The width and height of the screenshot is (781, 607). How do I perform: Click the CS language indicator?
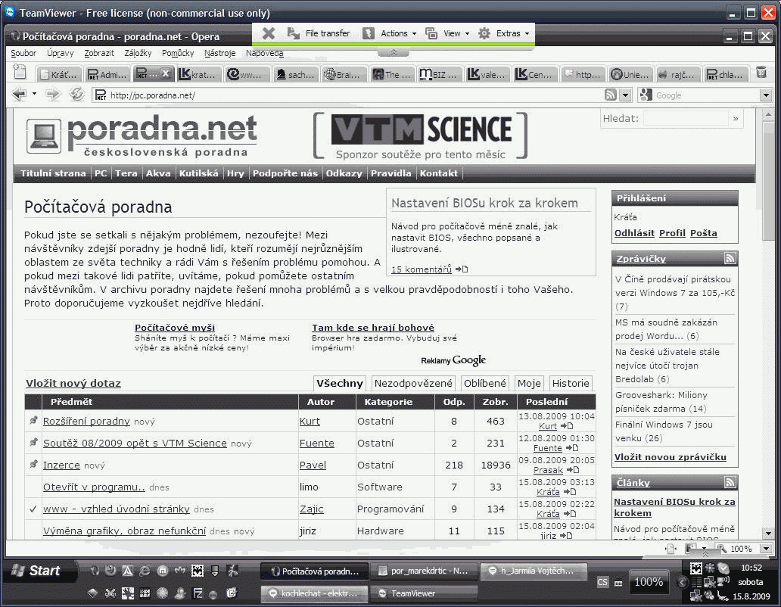point(602,582)
